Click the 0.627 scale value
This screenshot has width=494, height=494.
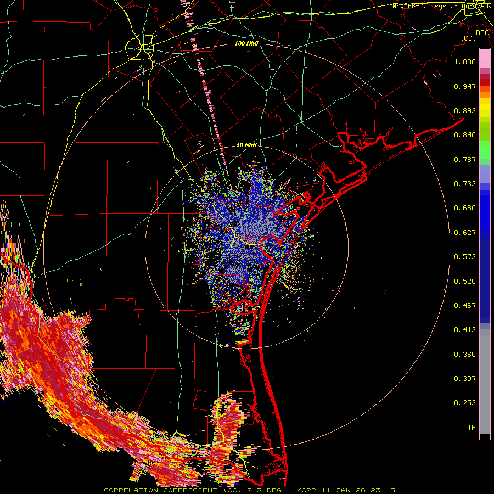click(x=465, y=233)
